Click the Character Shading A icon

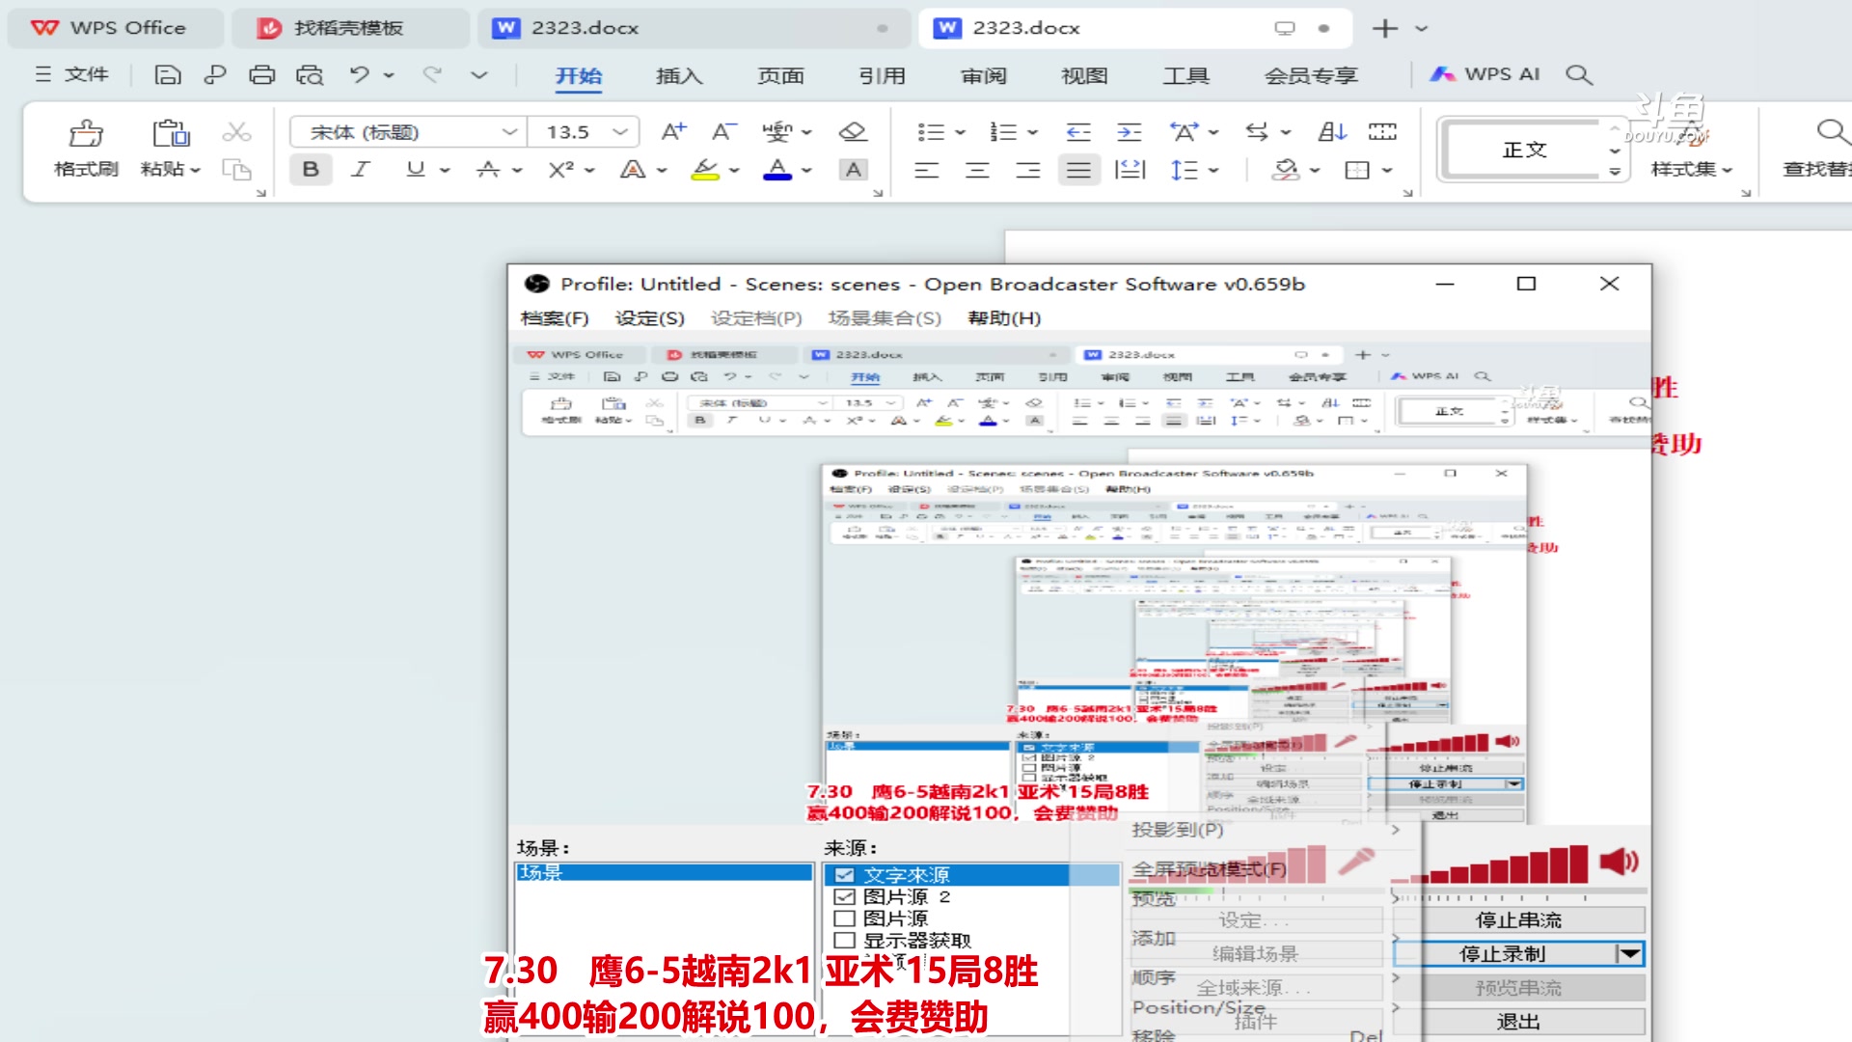[853, 170]
